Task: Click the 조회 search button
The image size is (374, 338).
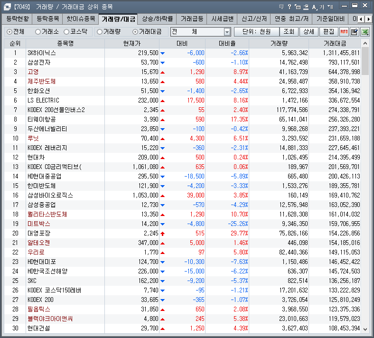Action: pos(289,32)
